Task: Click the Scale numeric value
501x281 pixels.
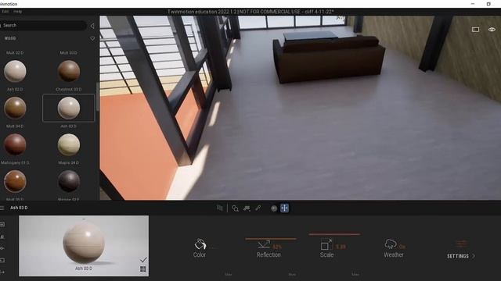Action: click(x=341, y=247)
